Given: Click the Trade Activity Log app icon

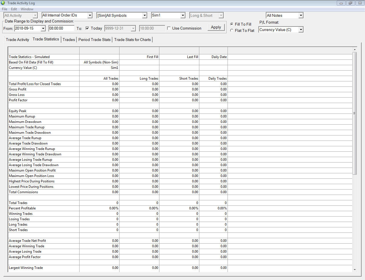Looking at the screenshot, I should tap(3, 3).
